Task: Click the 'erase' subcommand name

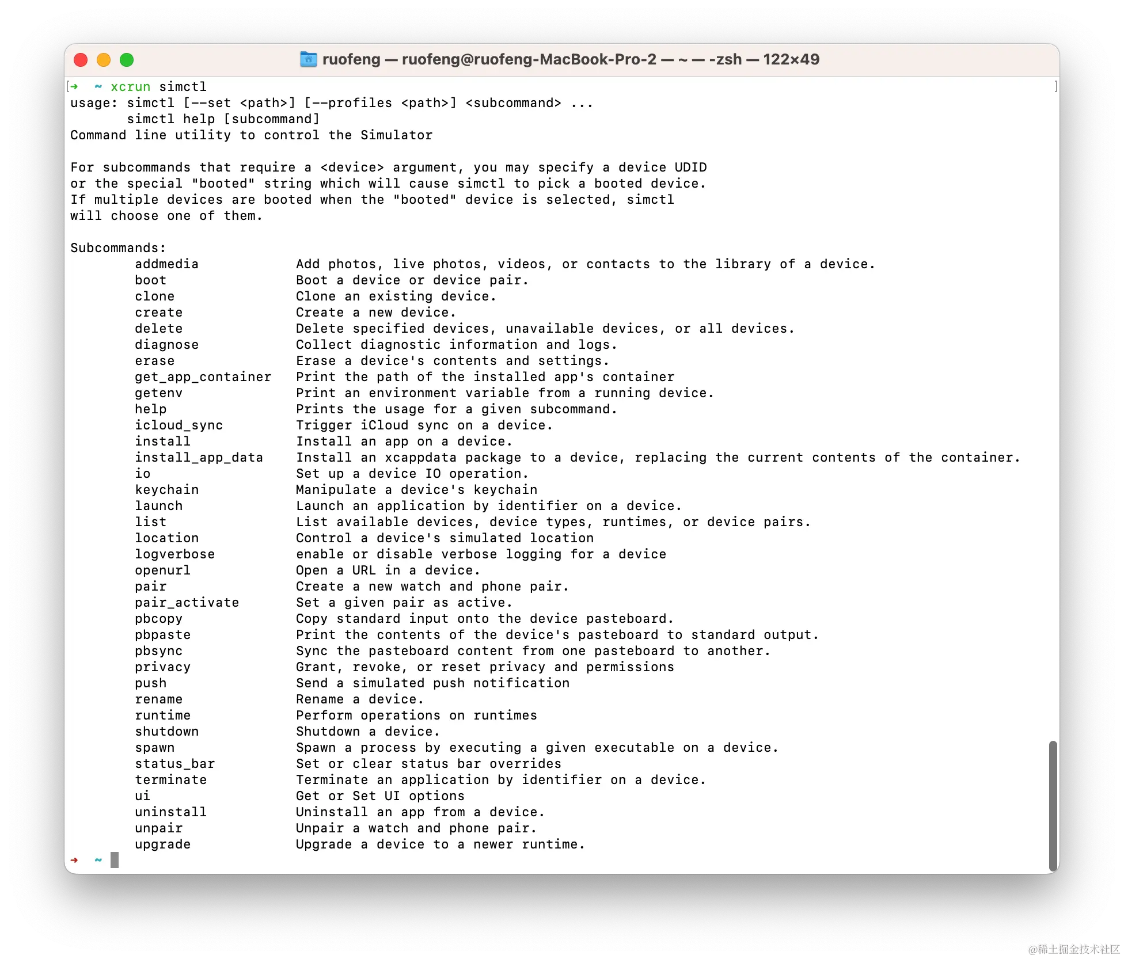Action: [155, 361]
